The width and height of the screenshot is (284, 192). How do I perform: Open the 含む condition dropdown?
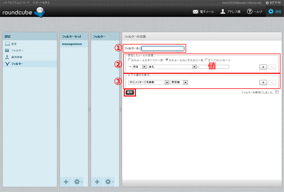click(172, 67)
